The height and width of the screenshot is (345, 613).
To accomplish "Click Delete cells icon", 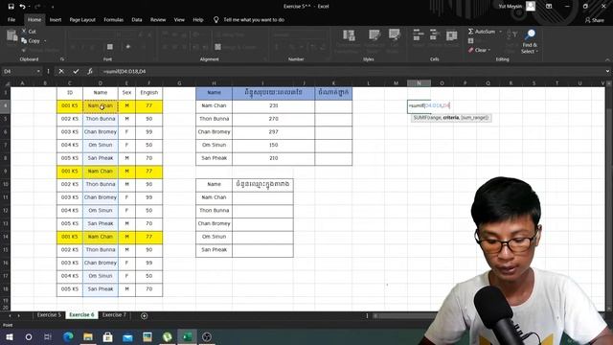I will coord(434,34).
